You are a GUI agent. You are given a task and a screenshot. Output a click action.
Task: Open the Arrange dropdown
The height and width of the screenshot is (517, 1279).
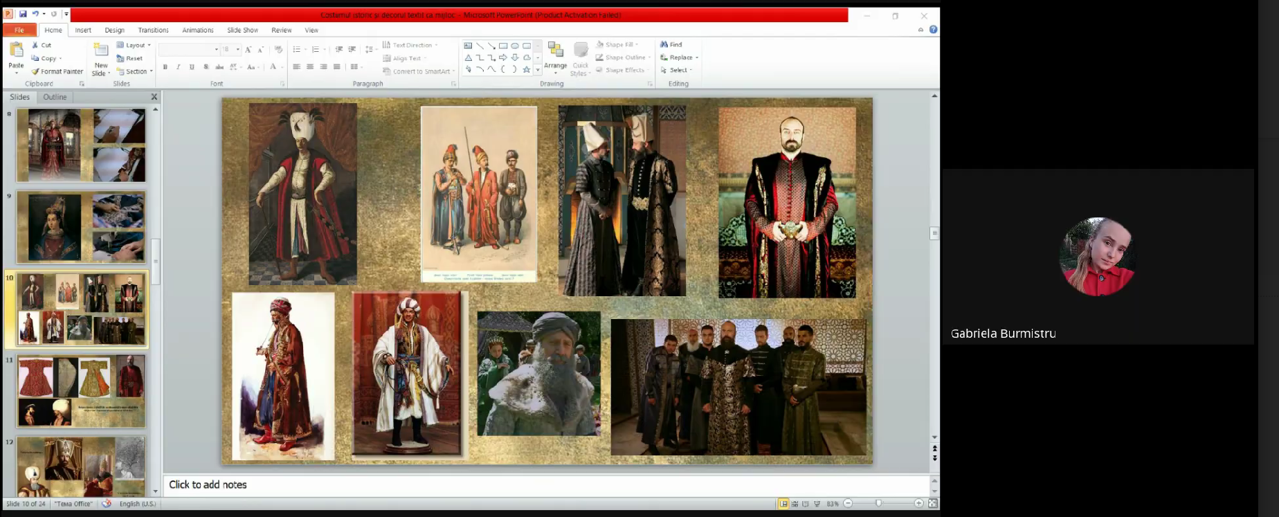[555, 57]
